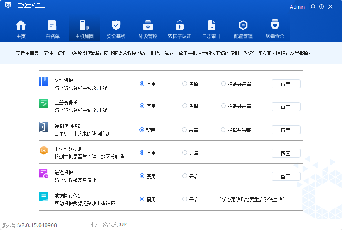Turn on 开启 for 非法外联检测

click(x=185, y=153)
